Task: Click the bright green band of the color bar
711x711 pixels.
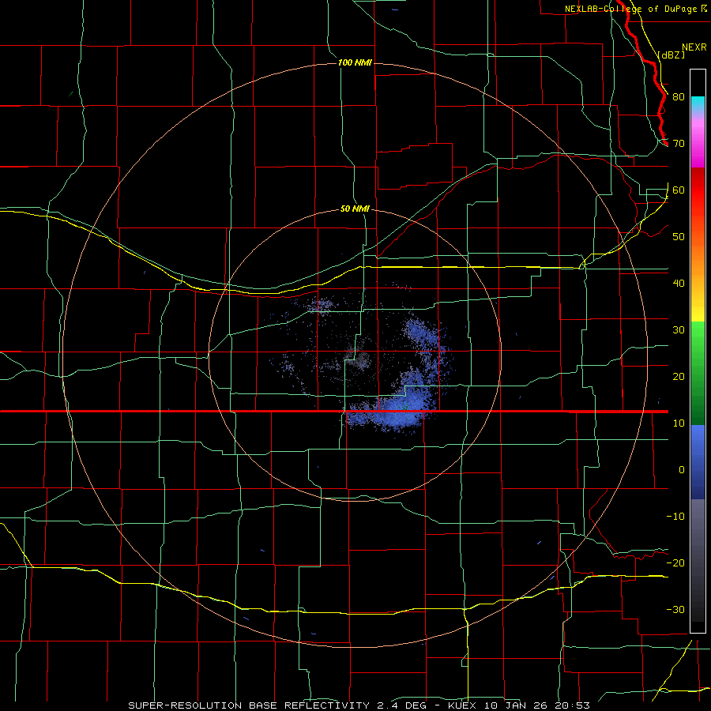Action: click(698, 336)
